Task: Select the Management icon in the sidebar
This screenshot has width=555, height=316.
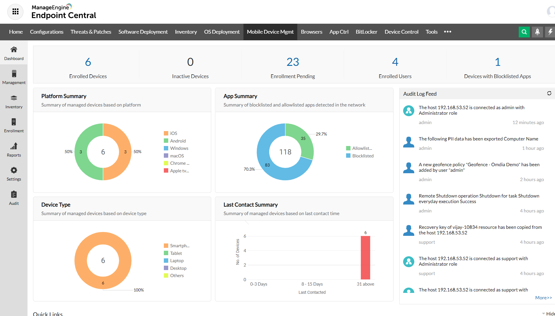Action: click(x=14, y=77)
